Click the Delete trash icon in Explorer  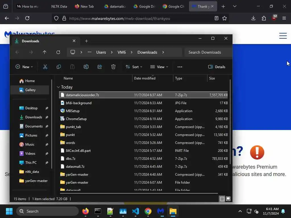point(113,67)
